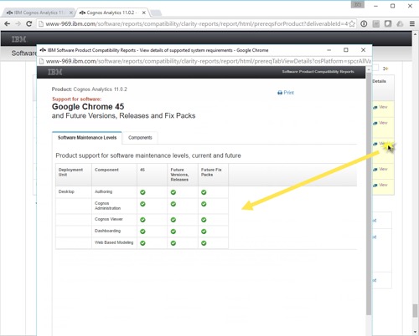Click Software Product Compatibility Reports header text
This screenshot has height=336, width=419.
318,72
